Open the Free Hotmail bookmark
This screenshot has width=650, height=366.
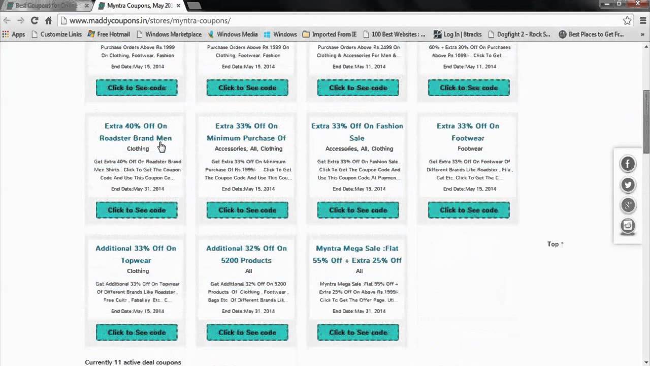pos(109,34)
